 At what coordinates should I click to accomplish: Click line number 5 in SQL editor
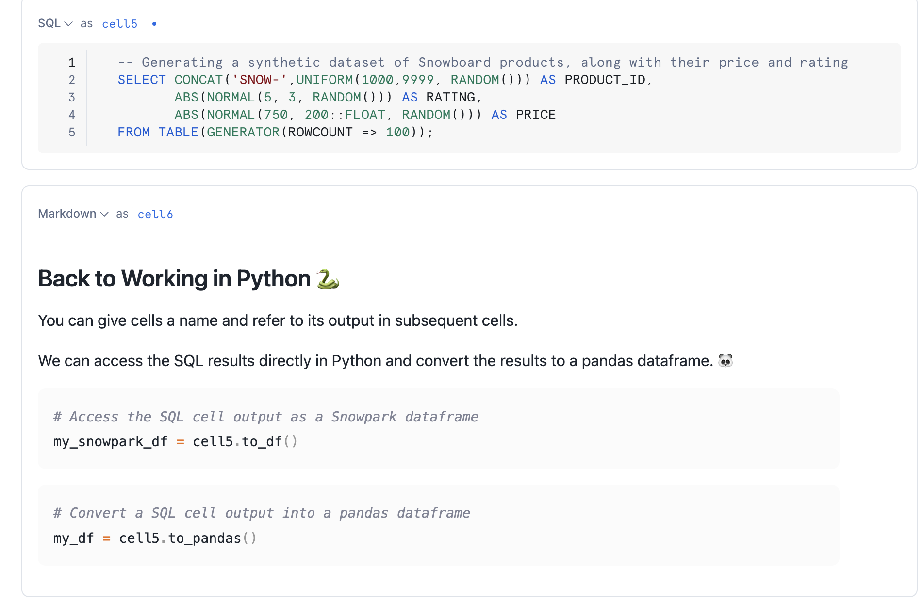72,133
